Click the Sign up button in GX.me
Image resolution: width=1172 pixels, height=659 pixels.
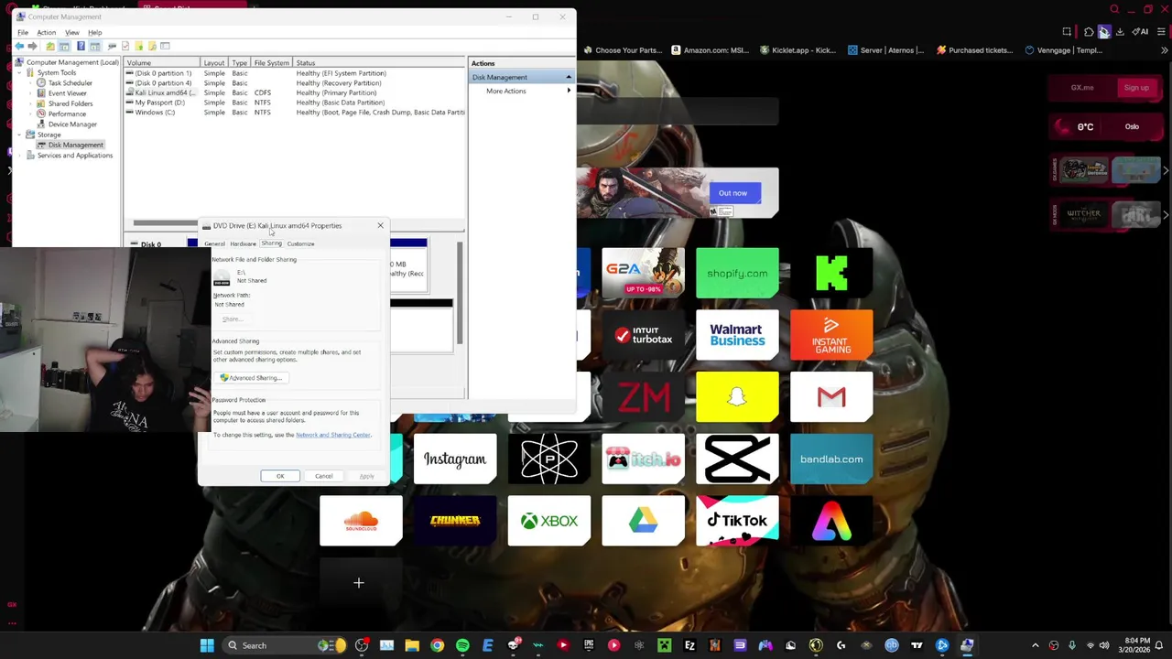[1136, 88]
